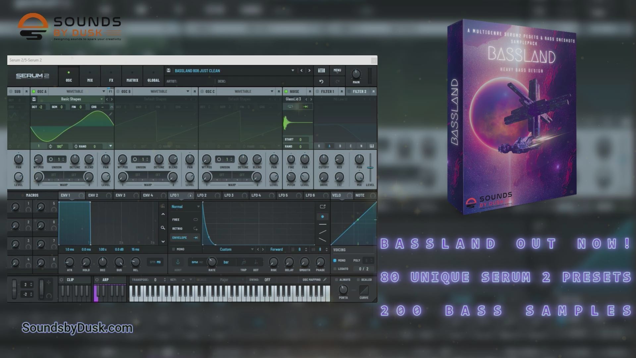
Task: Click the envelope up chevron
Action: 163,214
